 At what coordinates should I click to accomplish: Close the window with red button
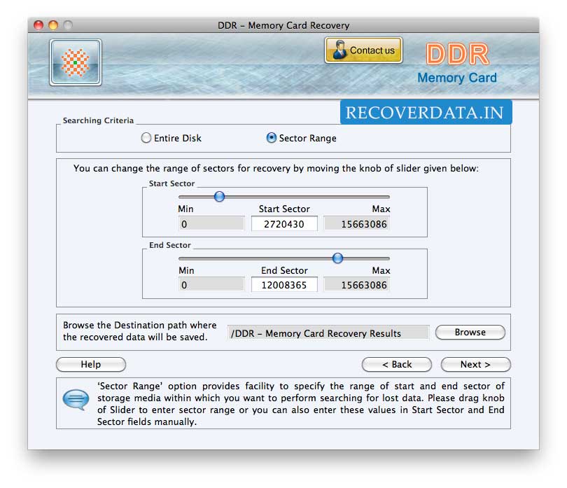click(x=38, y=25)
